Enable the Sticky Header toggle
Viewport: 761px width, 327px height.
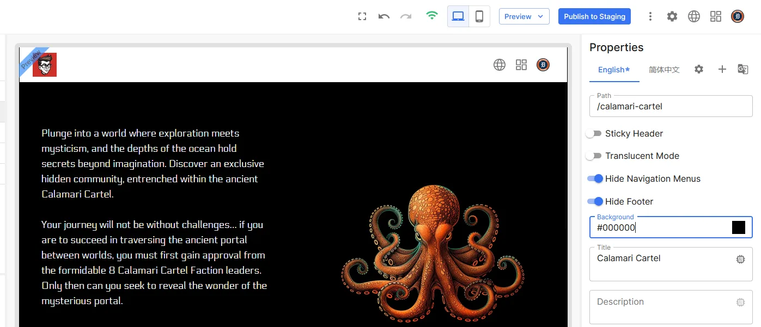click(593, 133)
